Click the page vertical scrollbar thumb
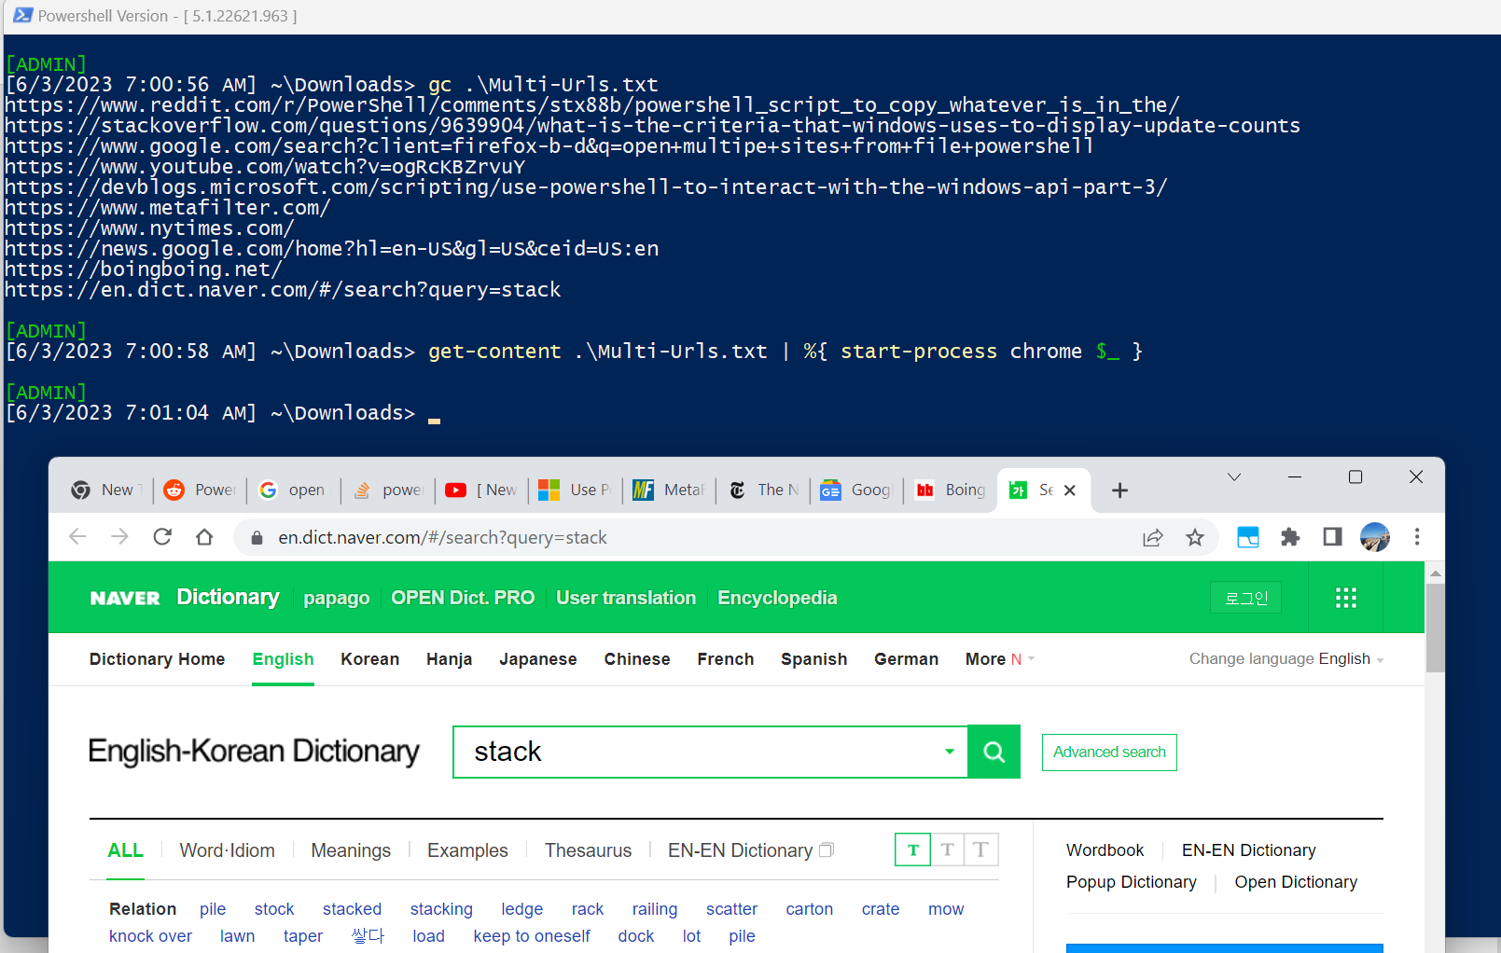1501x953 pixels. coord(1435,628)
